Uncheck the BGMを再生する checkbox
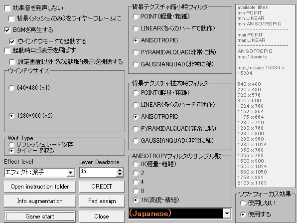The width and height of the screenshot is (297, 223). [x=7, y=30]
